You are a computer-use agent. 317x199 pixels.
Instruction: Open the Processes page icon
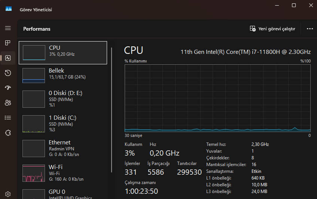(x=8, y=43)
